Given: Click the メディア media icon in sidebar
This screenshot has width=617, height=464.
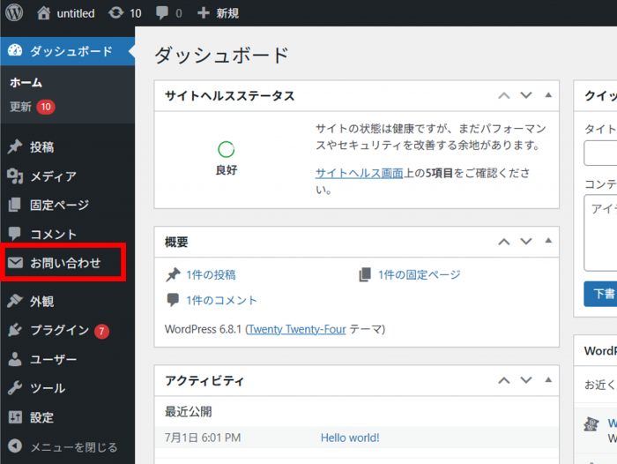Looking at the screenshot, I should [x=15, y=176].
